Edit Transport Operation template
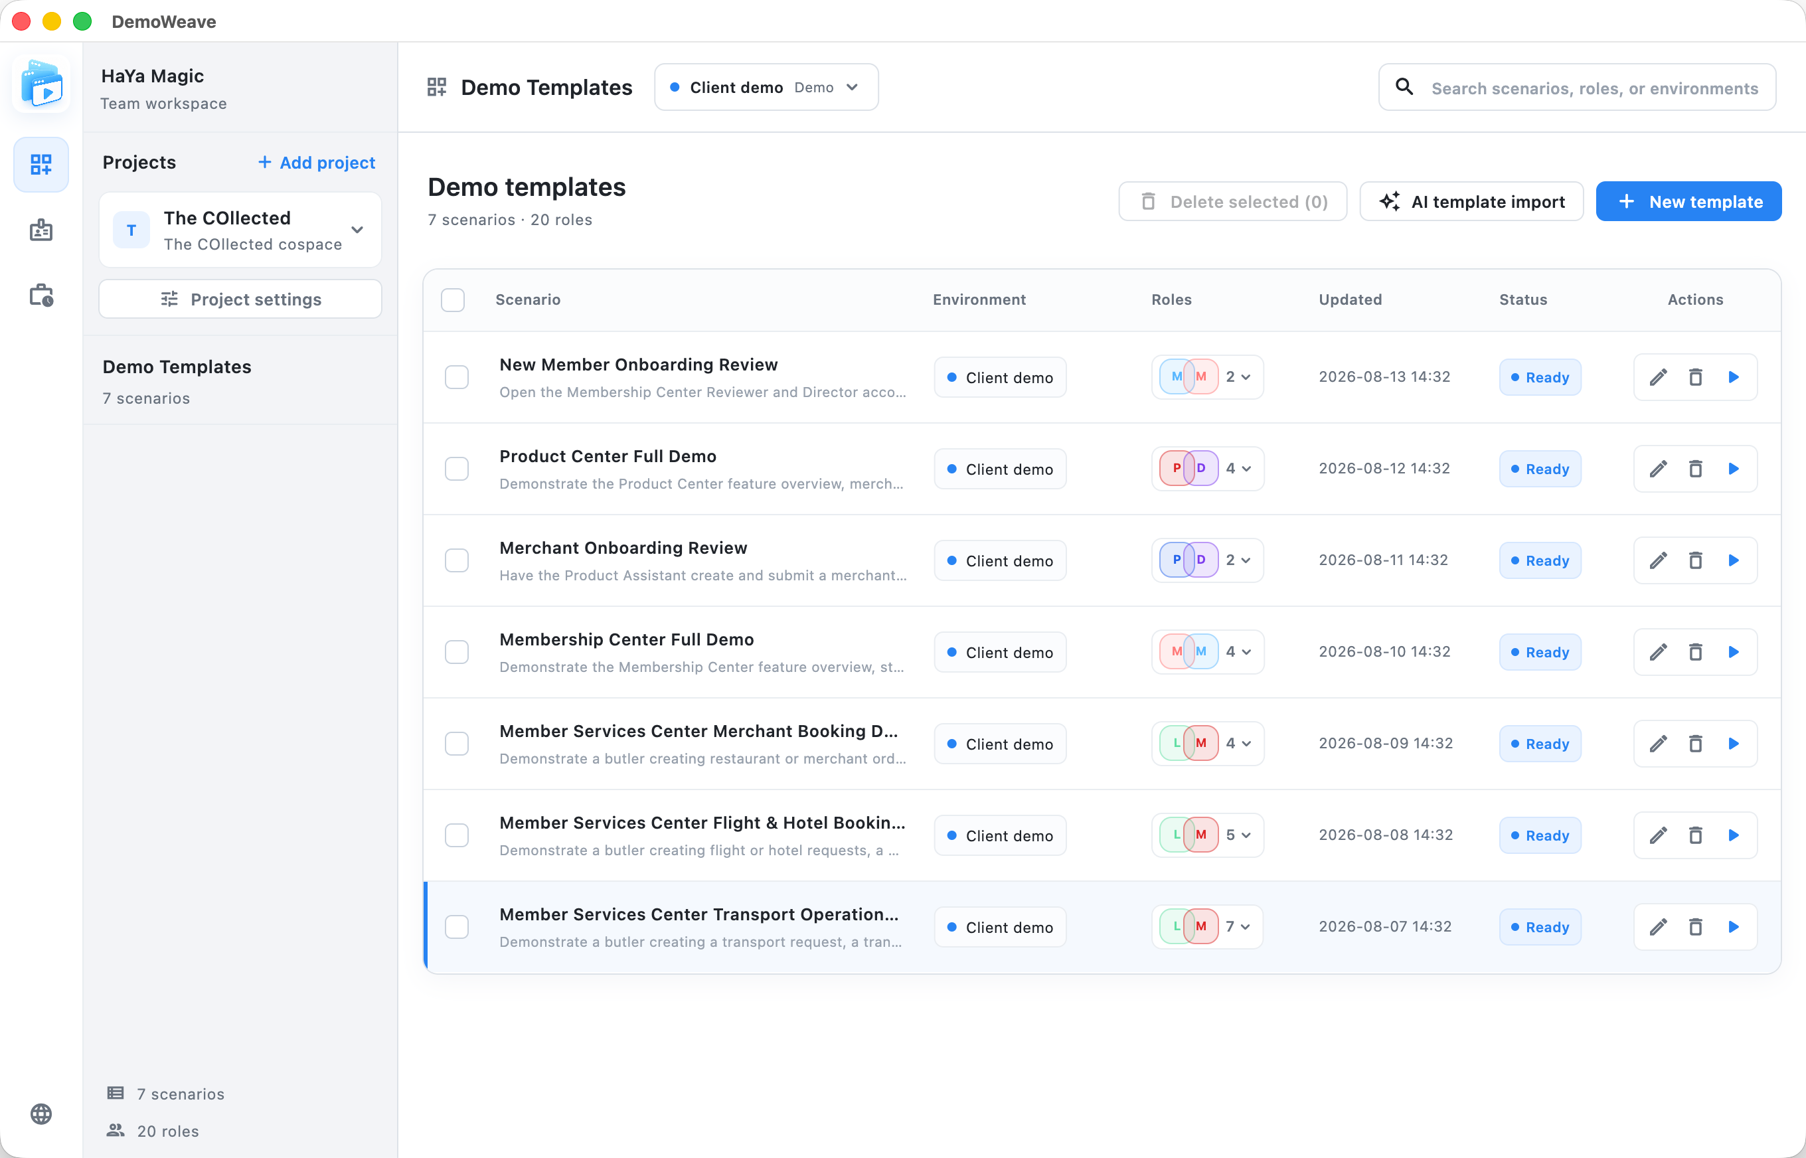The height and width of the screenshot is (1158, 1806). point(1659,928)
